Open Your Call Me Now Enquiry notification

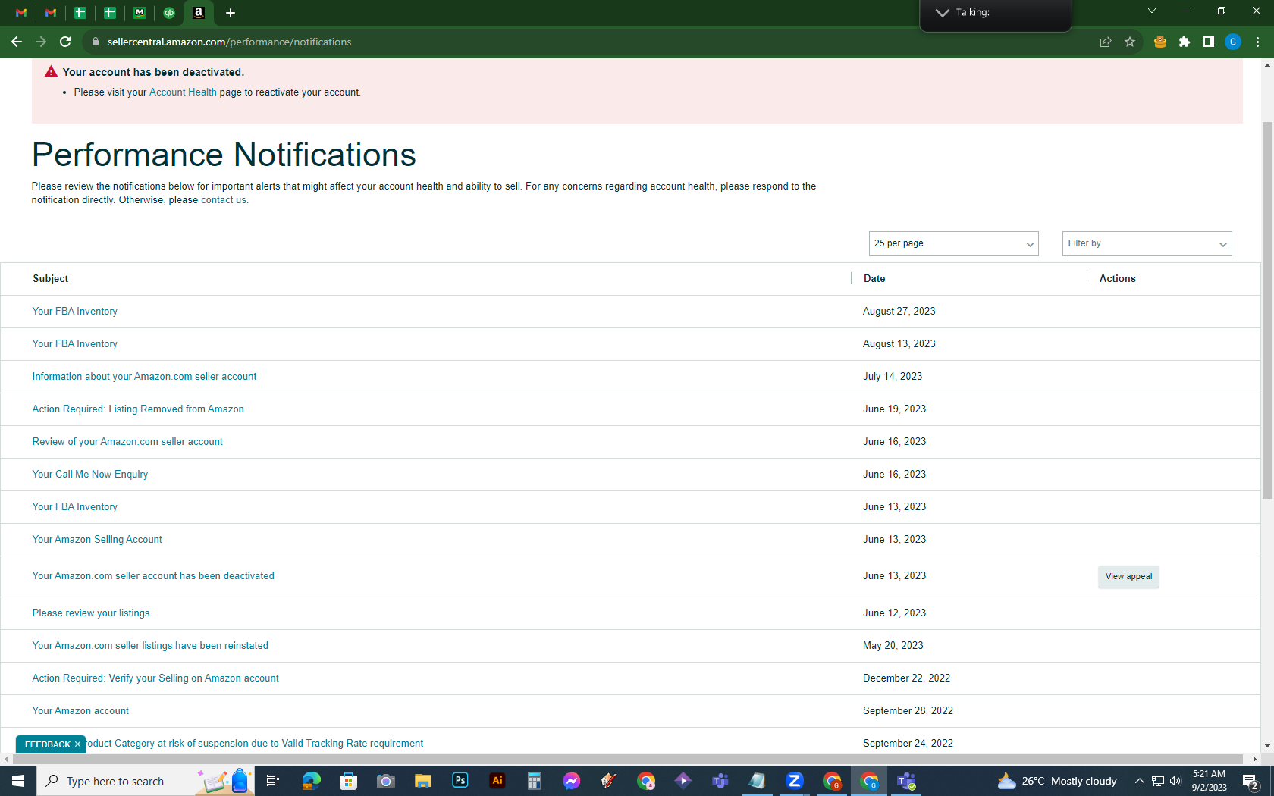pyautogui.click(x=89, y=475)
